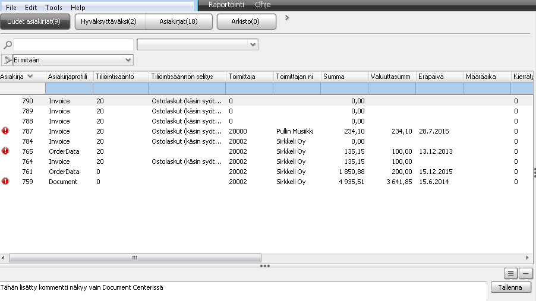Viewport: 536px width, 301px height.
Task: Click the minus icon above Tallenna
Action: coord(526,273)
